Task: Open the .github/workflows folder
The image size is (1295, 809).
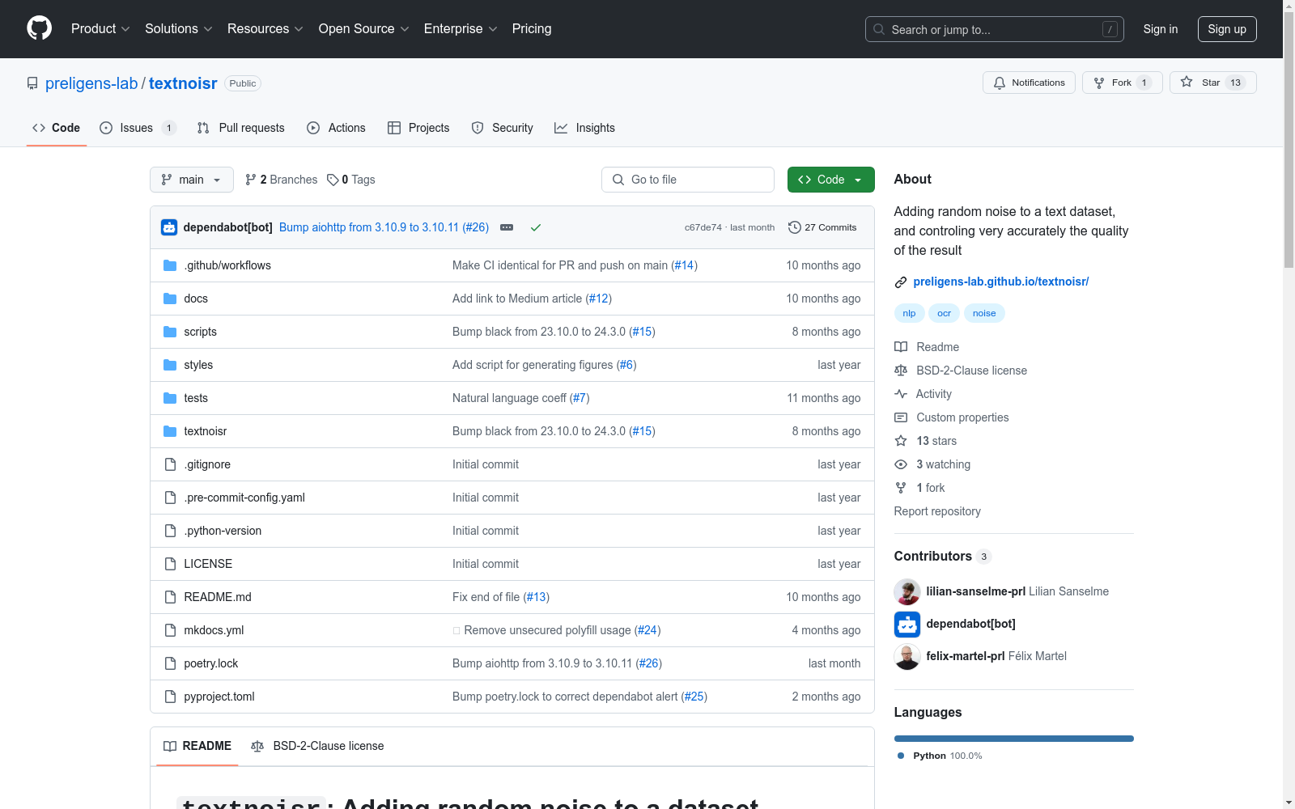Action: click(x=227, y=265)
